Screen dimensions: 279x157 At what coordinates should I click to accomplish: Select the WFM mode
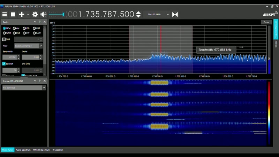click(7, 33)
